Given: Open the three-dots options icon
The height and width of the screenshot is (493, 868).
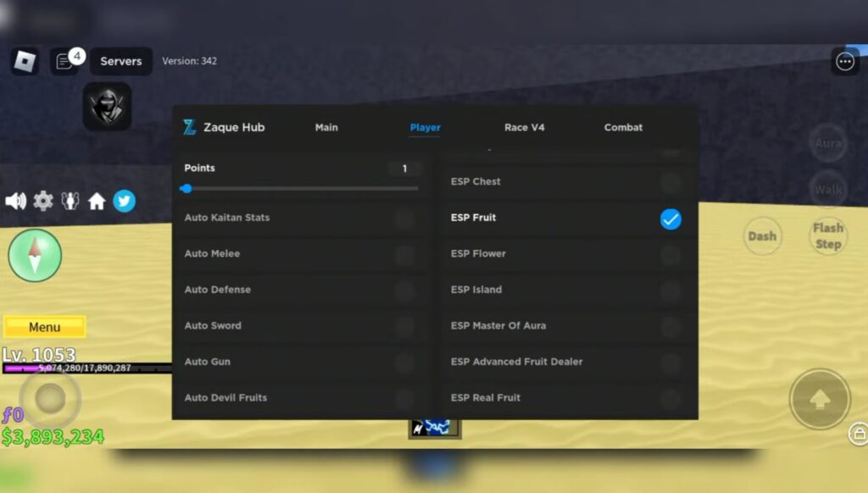Looking at the screenshot, I should pyautogui.click(x=845, y=62).
